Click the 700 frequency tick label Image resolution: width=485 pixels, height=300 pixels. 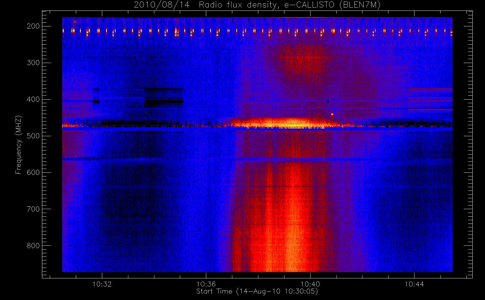(33, 209)
